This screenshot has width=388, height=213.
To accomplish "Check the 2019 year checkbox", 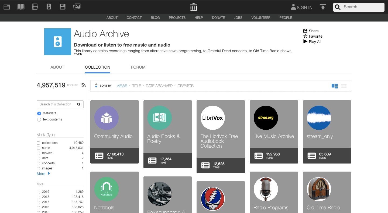I will pyautogui.click(x=38, y=192).
